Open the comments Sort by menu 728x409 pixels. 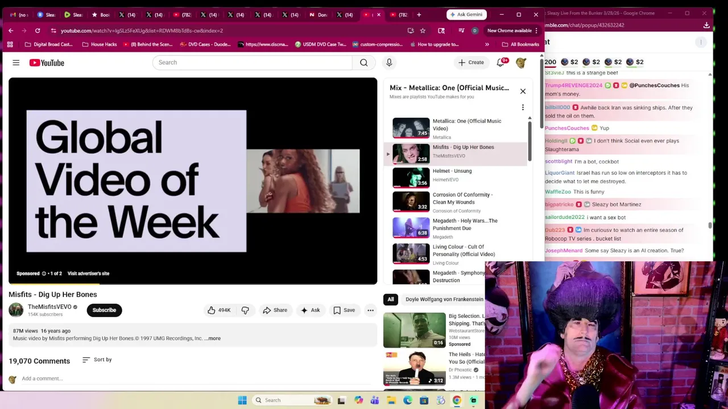coord(97,360)
